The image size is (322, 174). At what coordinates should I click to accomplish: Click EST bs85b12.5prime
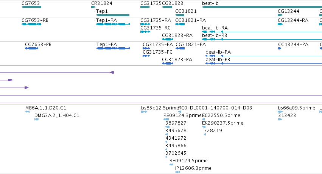point(160,108)
